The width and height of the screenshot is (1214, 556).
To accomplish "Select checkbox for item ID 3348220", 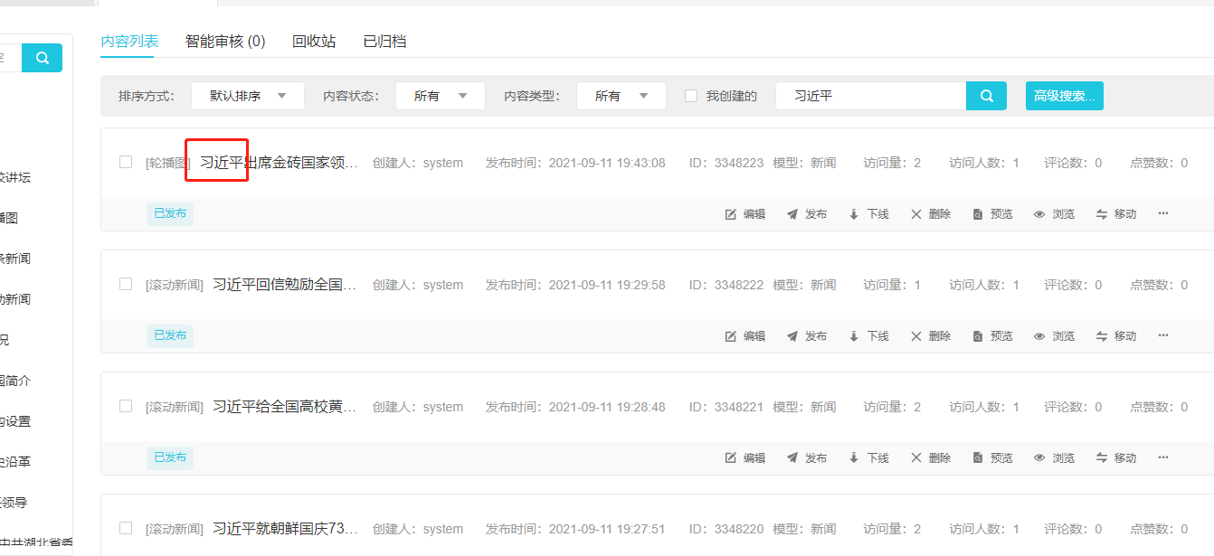I will [x=126, y=528].
